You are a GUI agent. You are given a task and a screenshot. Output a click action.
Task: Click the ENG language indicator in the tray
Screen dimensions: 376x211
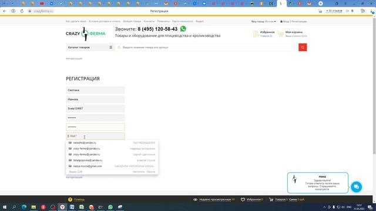(349, 207)
